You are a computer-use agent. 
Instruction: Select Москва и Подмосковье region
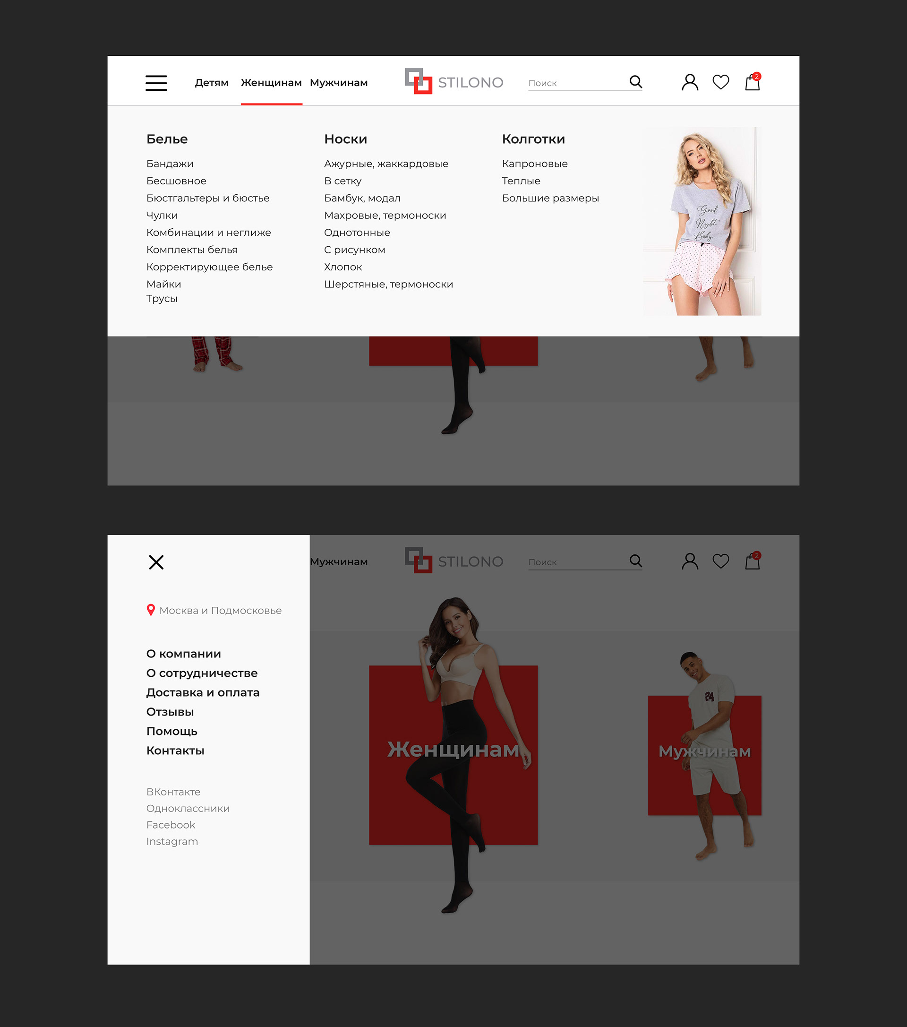pos(220,611)
